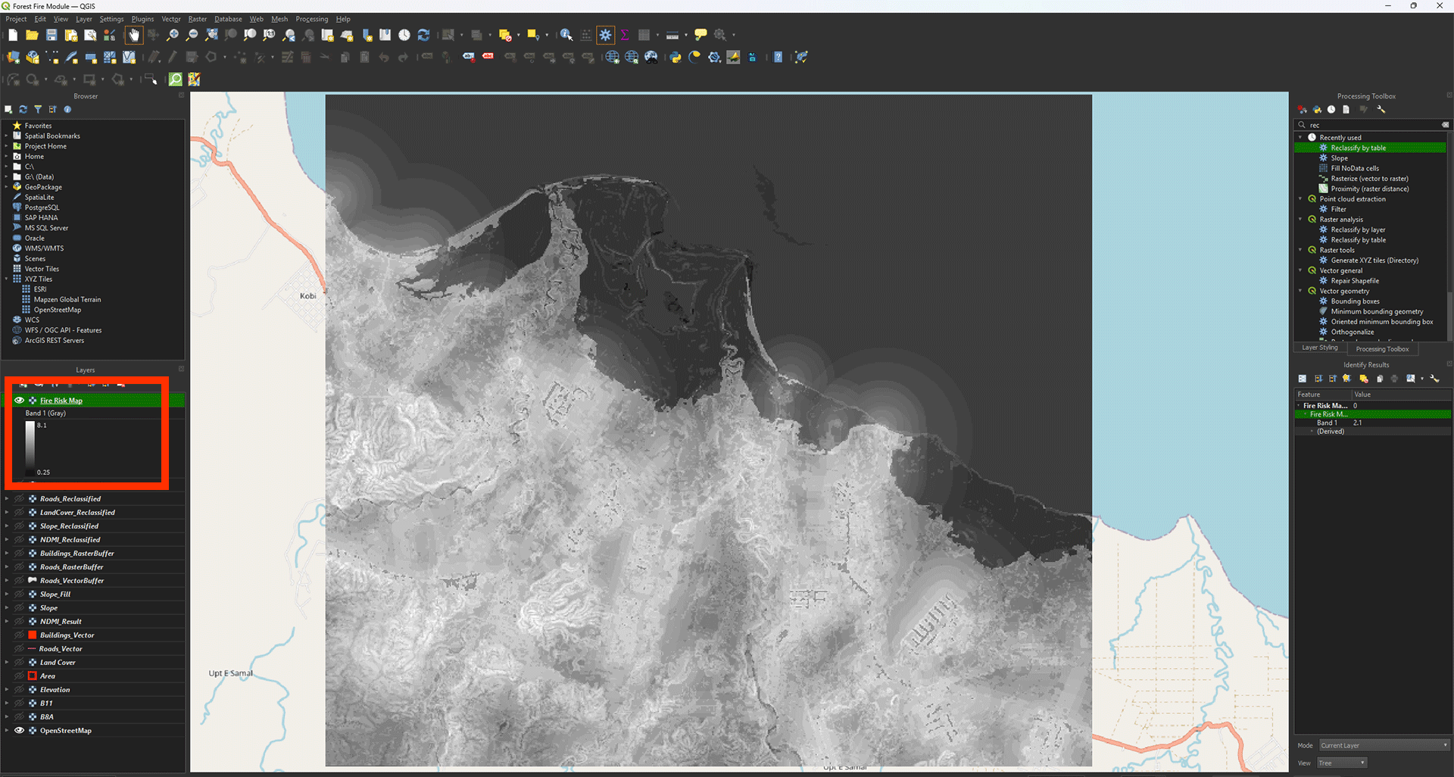Click the Processing Toolbox search field
This screenshot has width=1454, height=777.
[x=1371, y=125]
